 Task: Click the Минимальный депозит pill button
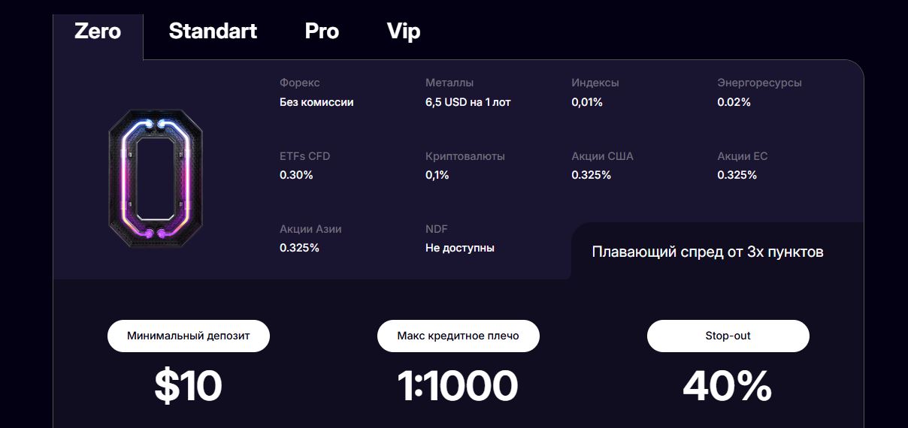click(x=189, y=336)
